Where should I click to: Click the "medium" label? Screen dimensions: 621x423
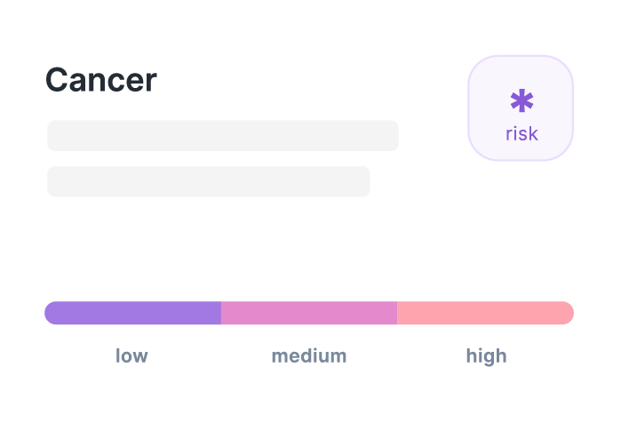point(309,355)
